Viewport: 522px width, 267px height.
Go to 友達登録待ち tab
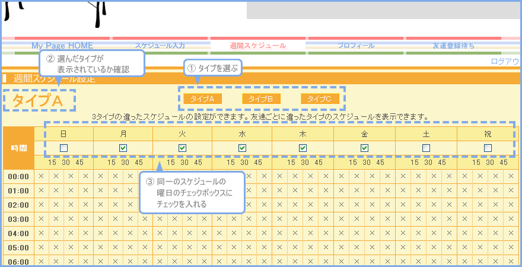click(x=453, y=46)
